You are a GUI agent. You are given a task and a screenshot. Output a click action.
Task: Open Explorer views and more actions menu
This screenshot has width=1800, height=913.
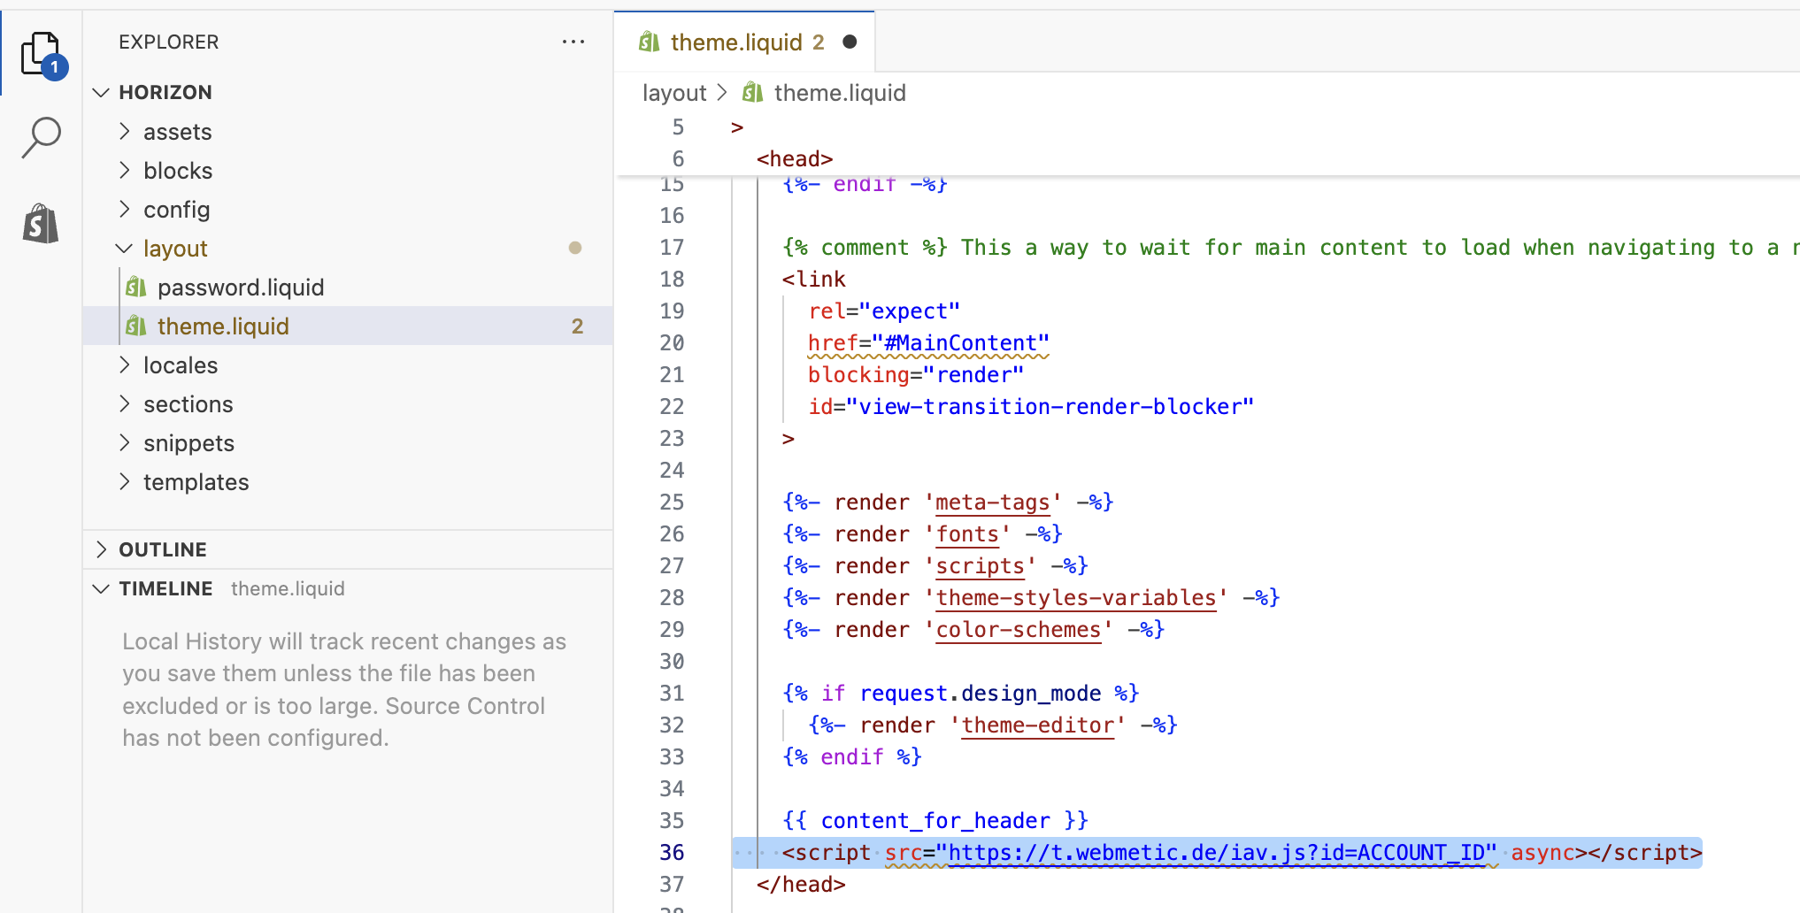click(x=573, y=42)
